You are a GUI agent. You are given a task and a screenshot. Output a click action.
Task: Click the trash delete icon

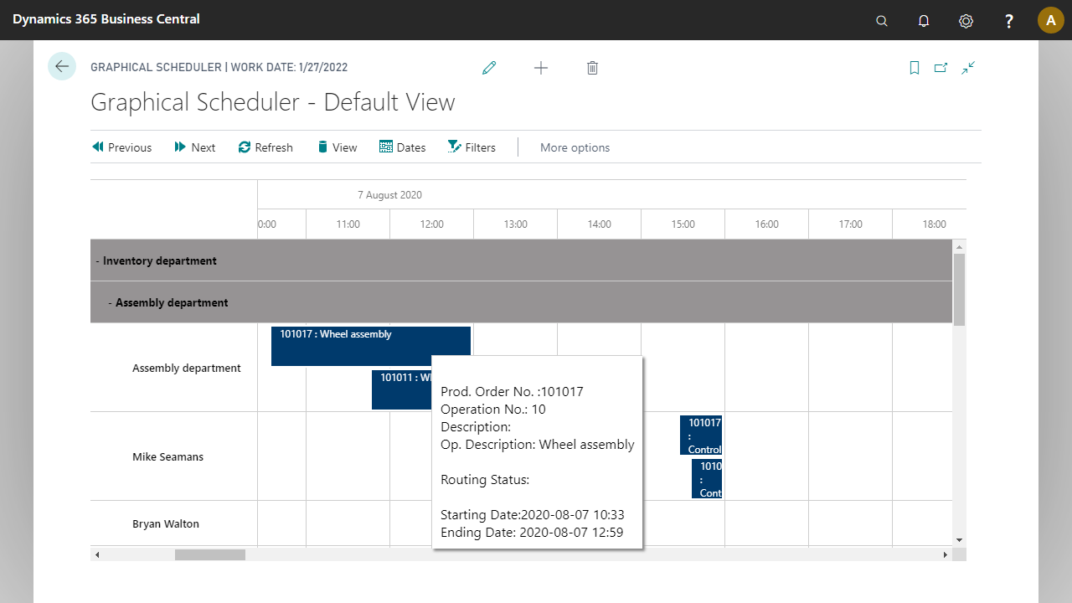[x=592, y=68]
